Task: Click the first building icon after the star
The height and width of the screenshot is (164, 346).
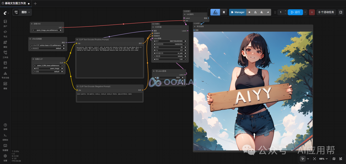Action: click(x=255, y=12)
